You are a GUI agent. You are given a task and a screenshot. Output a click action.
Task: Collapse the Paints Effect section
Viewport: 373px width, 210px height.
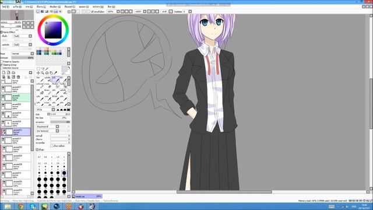pyautogui.click(x=1, y=32)
